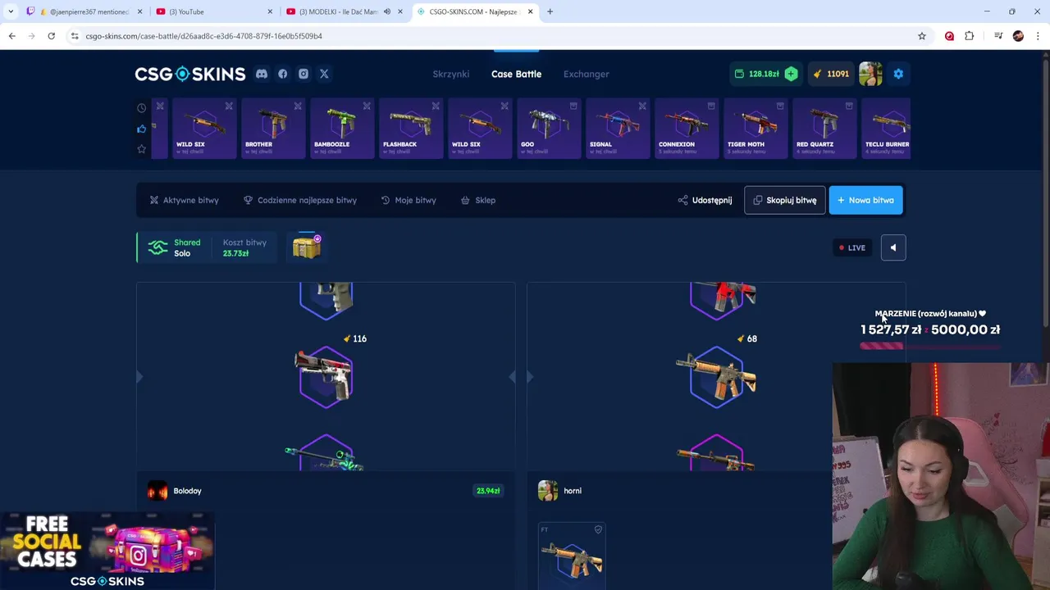Open the RED QUARTZ drop card
The height and width of the screenshot is (590, 1050).
point(824,129)
